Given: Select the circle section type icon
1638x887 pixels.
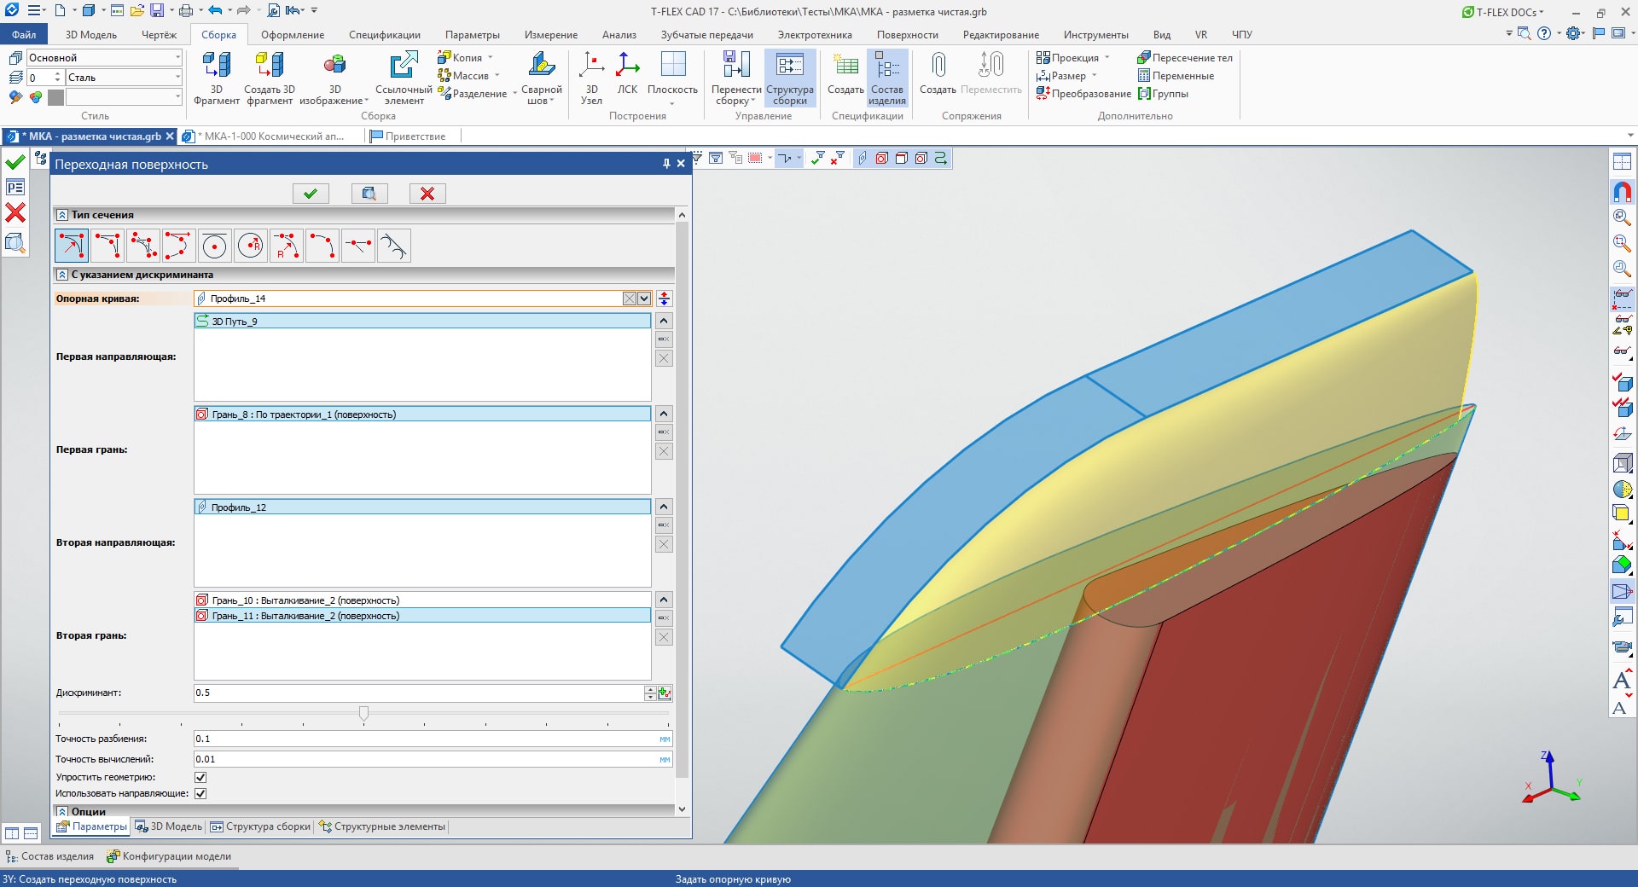Looking at the screenshot, I should (x=214, y=246).
